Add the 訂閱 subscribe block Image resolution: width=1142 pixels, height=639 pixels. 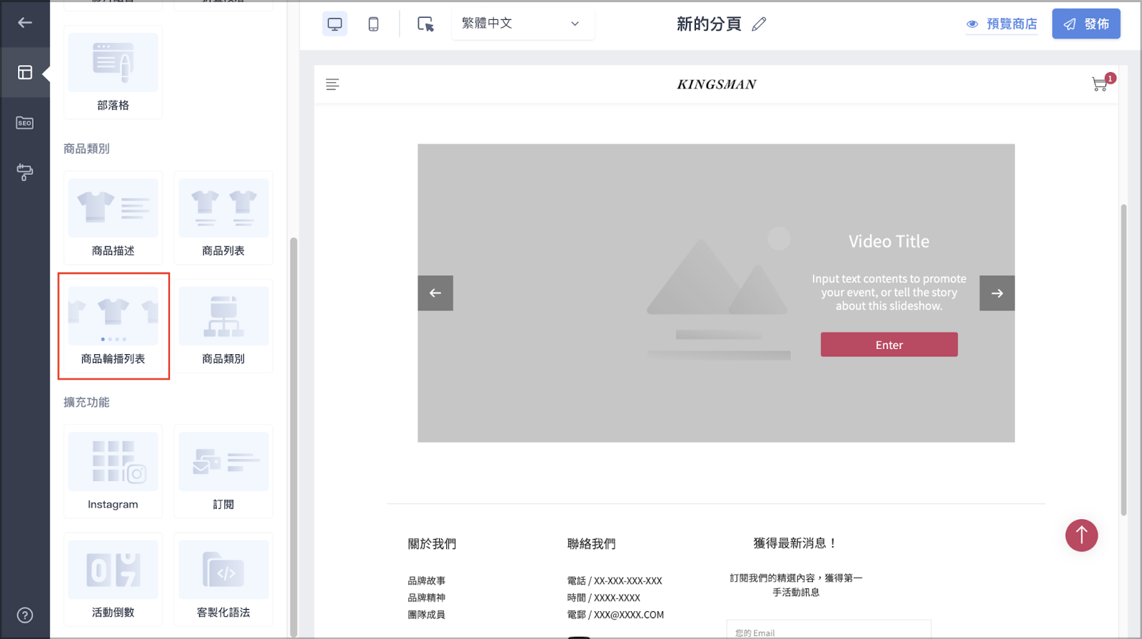[x=223, y=471]
